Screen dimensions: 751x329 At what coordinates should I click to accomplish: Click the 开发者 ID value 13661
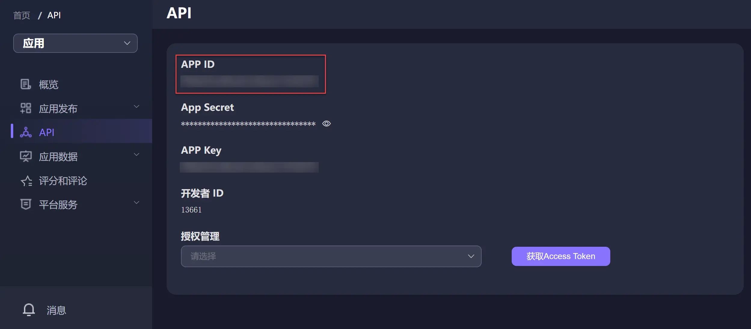click(192, 210)
